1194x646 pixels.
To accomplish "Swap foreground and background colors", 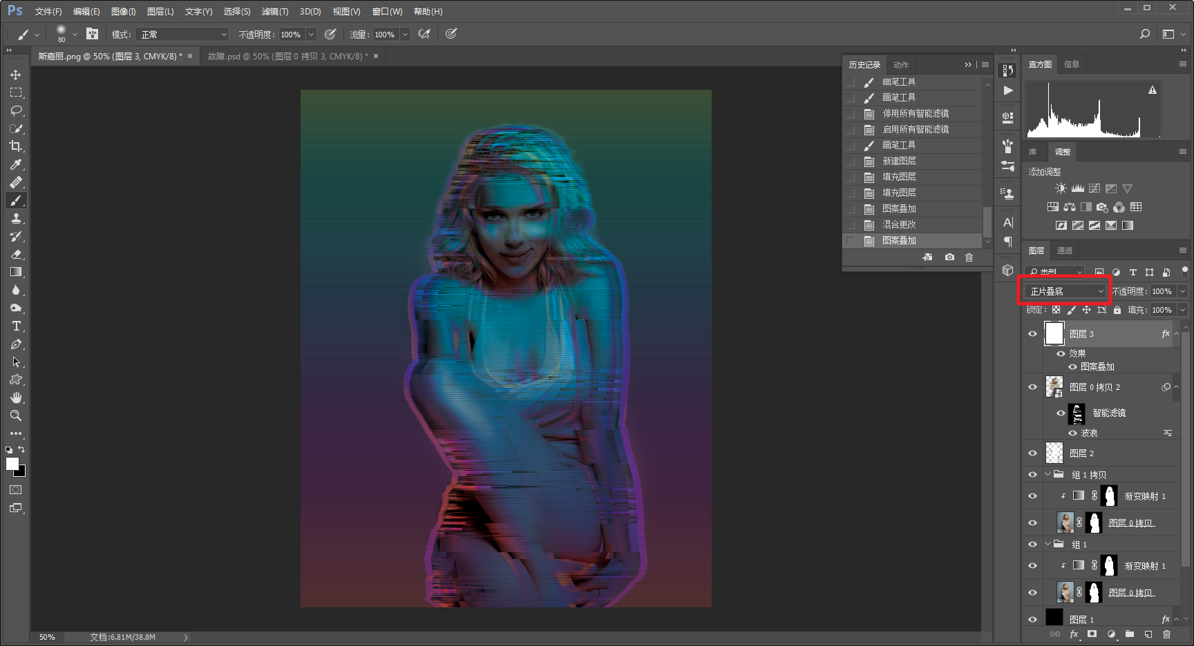I will pos(21,449).
